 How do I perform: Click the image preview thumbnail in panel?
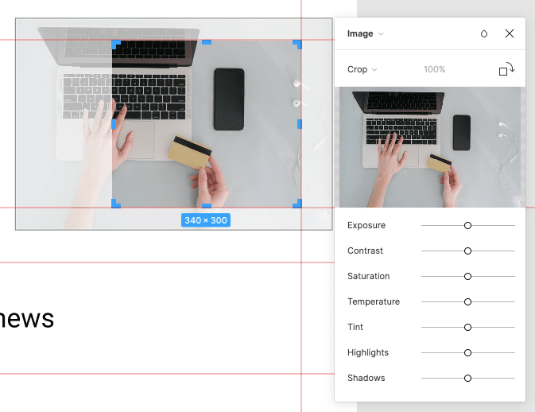430,147
